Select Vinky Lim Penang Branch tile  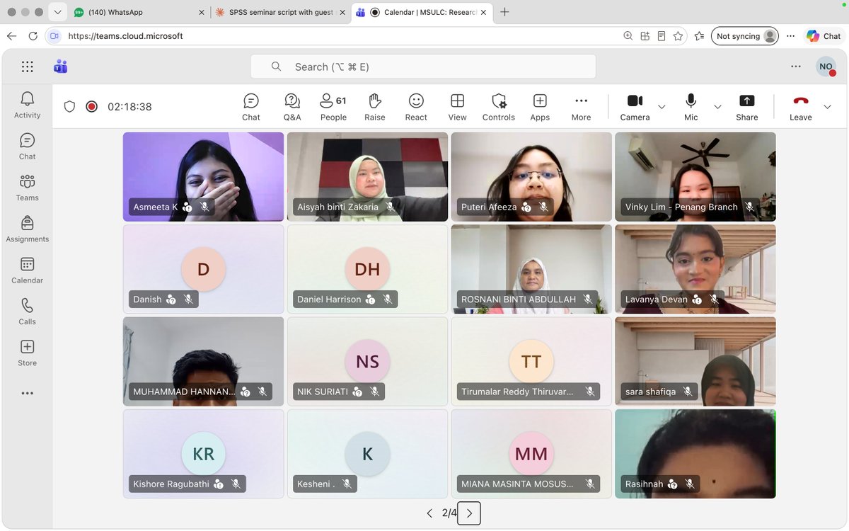point(695,177)
